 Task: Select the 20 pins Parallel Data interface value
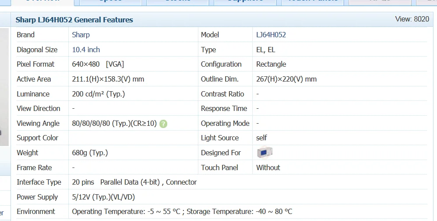(134, 182)
